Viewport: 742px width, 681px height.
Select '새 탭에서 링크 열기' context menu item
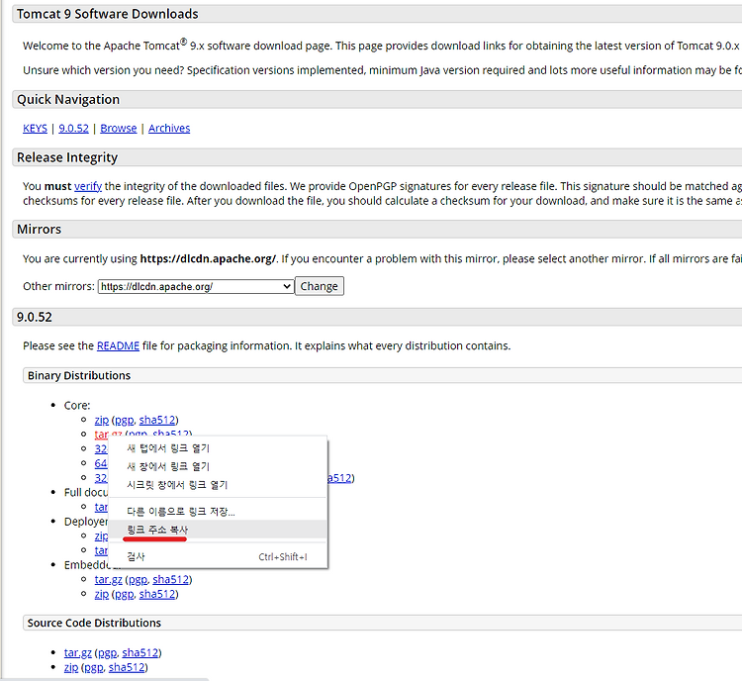[x=219, y=448]
